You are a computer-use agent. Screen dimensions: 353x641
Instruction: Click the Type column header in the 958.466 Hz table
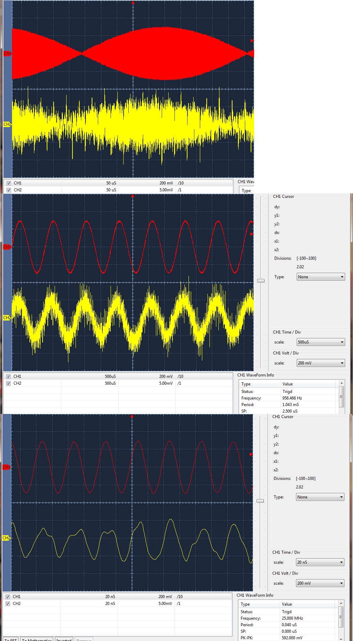click(x=260, y=384)
